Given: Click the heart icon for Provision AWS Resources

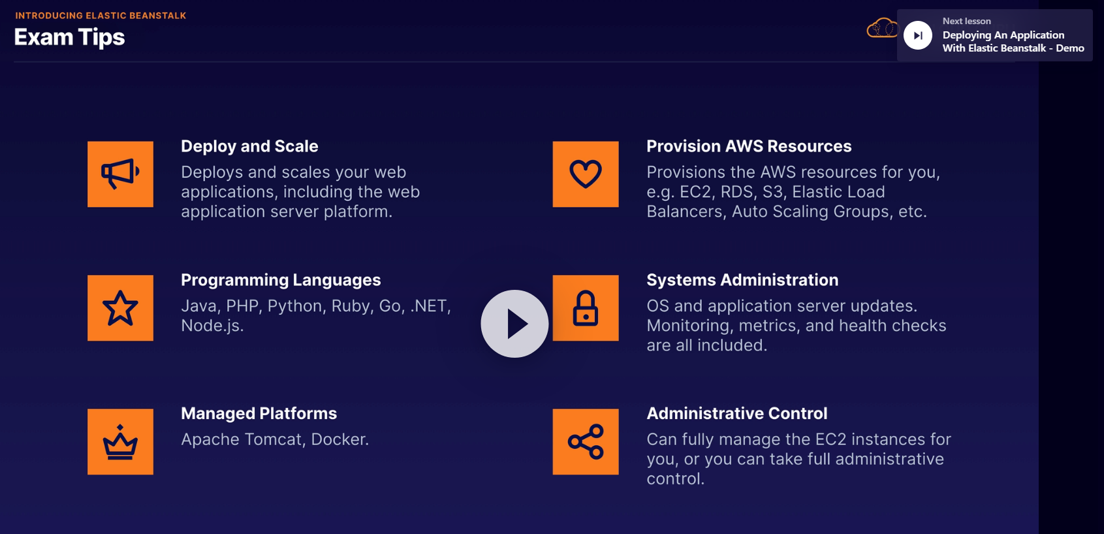Looking at the screenshot, I should click(585, 174).
